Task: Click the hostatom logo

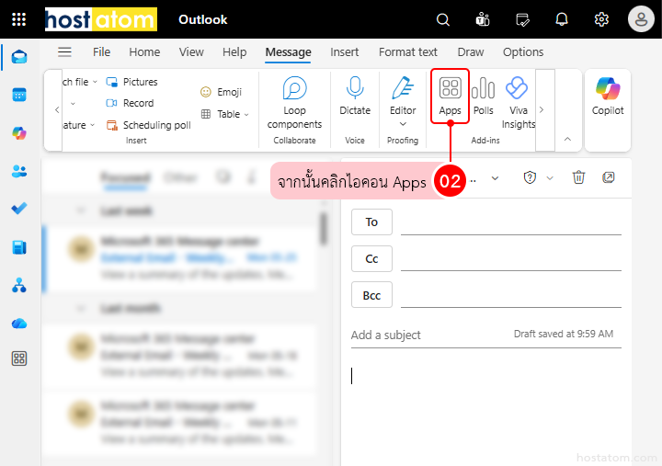Action: (x=101, y=19)
